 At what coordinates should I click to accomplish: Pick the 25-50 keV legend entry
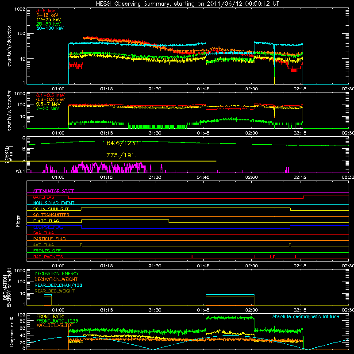(49, 24)
